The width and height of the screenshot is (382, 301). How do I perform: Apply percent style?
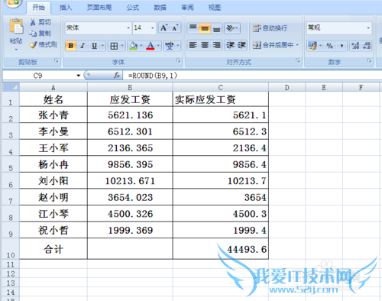point(330,46)
